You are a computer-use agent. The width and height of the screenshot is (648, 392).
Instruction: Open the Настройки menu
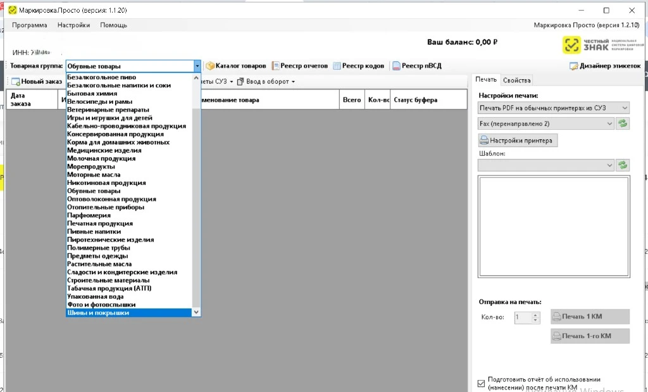coord(73,25)
